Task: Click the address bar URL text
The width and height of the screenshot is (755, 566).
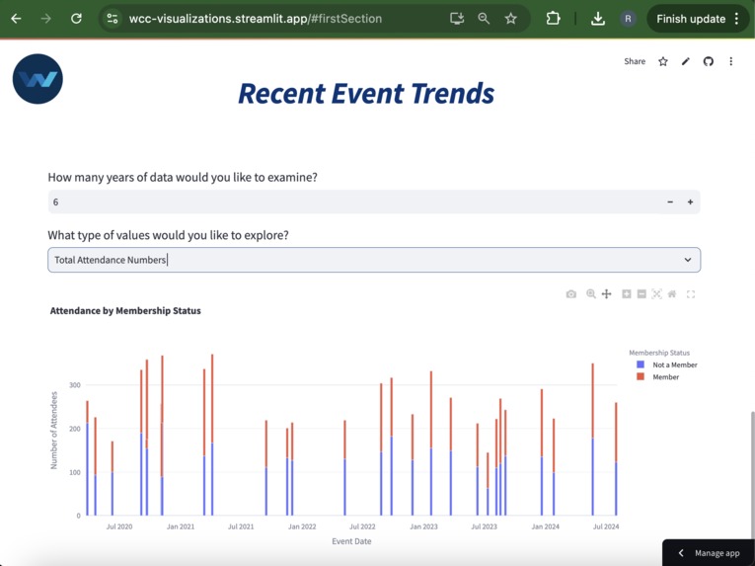Action: point(256,19)
